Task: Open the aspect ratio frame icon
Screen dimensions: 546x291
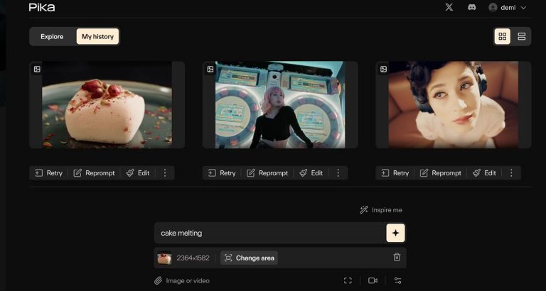Action: point(348,280)
